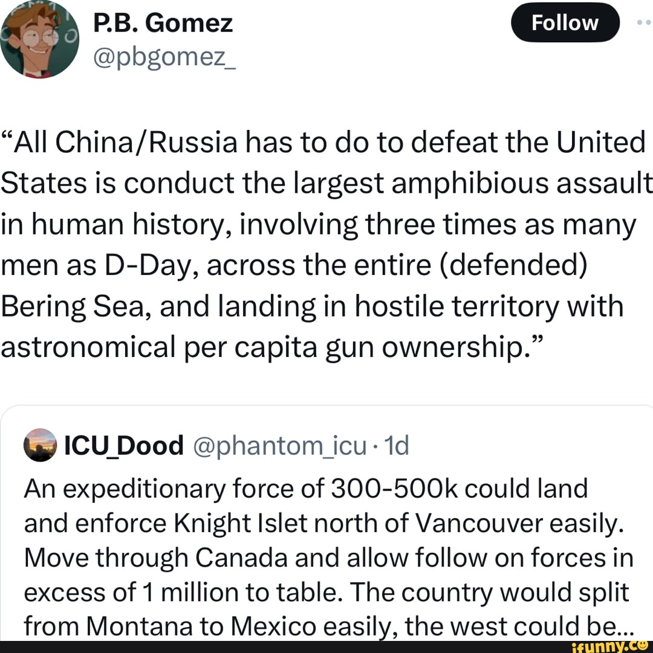Visit the @phantom_icu handle

coord(281,446)
